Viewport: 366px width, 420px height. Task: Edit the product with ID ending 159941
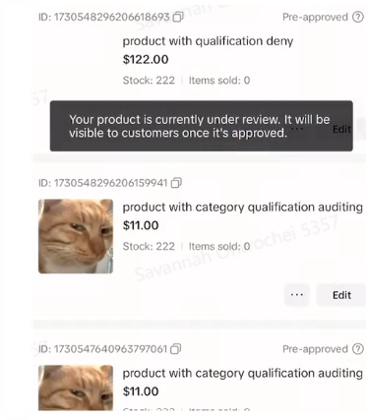[341, 295]
